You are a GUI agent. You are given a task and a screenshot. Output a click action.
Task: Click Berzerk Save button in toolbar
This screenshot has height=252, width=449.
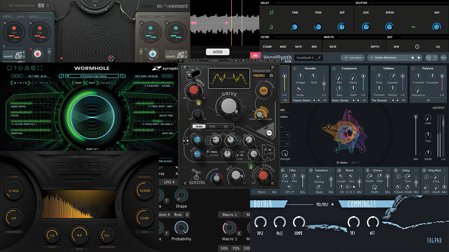point(271,60)
